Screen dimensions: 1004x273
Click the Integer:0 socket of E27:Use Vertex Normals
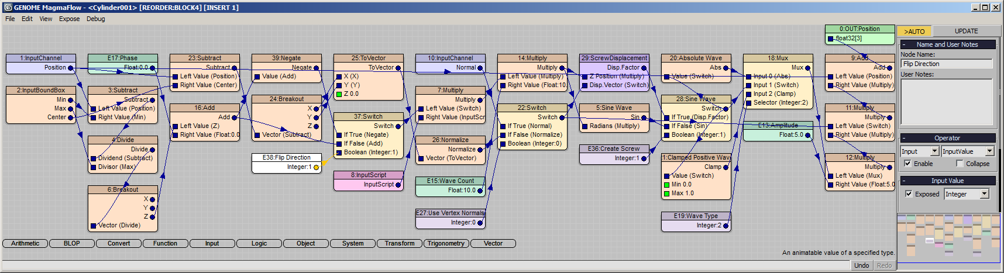[480, 223]
